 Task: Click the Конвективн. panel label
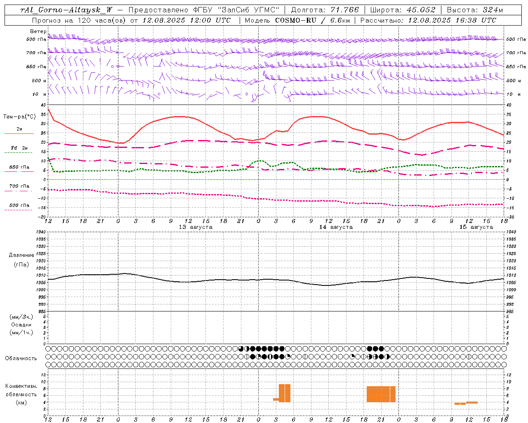click(21, 386)
